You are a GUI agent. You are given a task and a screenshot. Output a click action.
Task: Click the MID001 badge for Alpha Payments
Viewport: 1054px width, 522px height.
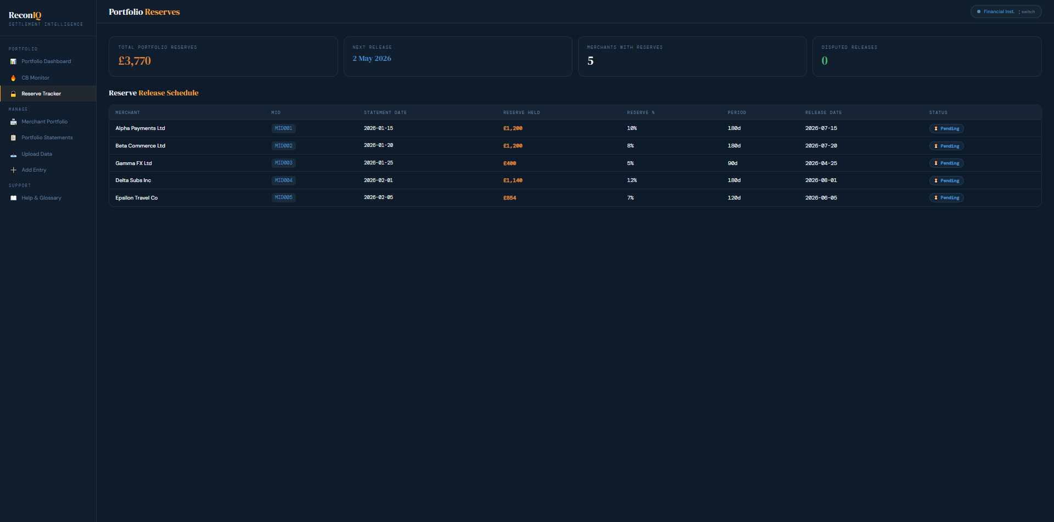tap(283, 128)
